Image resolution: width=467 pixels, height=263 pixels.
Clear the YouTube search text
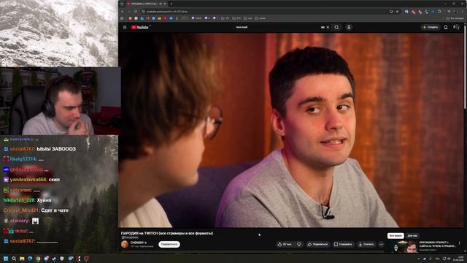pos(328,27)
